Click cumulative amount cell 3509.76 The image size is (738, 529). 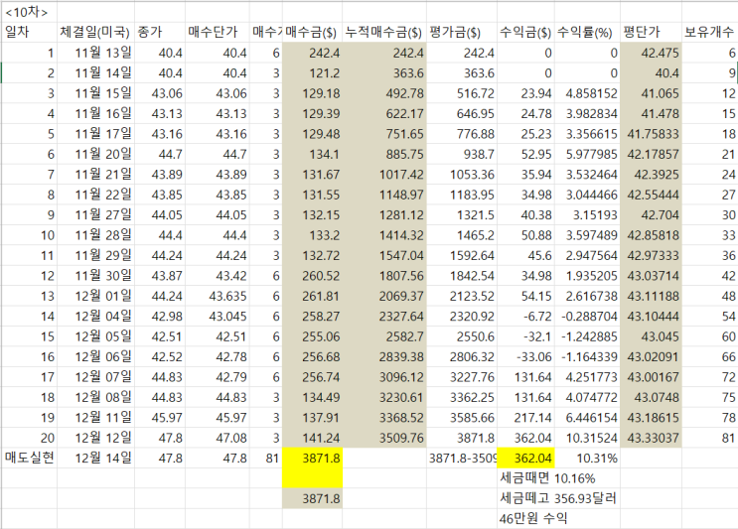pyautogui.click(x=384, y=438)
